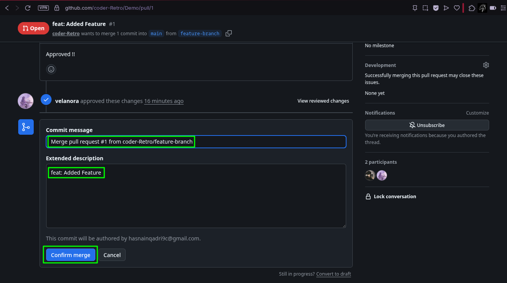The width and height of the screenshot is (507, 283).
Task: Open the feature-branch label
Action: 200,34
